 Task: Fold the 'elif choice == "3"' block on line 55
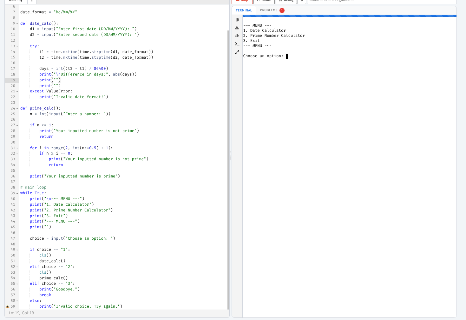coord(17,284)
